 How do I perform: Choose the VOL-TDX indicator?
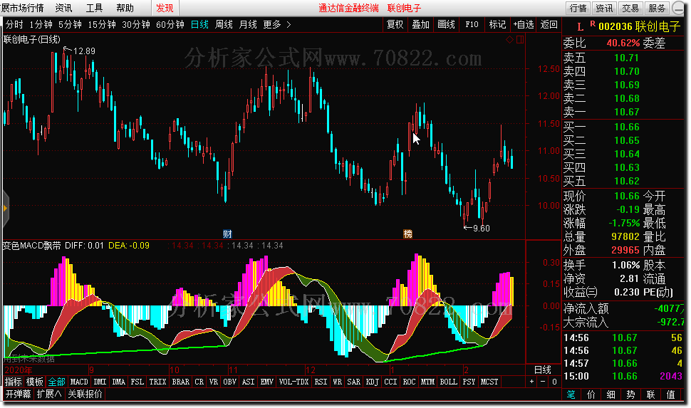click(294, 382)
